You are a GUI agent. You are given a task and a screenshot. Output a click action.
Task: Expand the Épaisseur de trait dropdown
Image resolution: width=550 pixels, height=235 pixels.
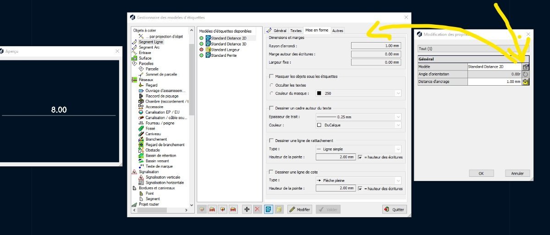[358, 117]
